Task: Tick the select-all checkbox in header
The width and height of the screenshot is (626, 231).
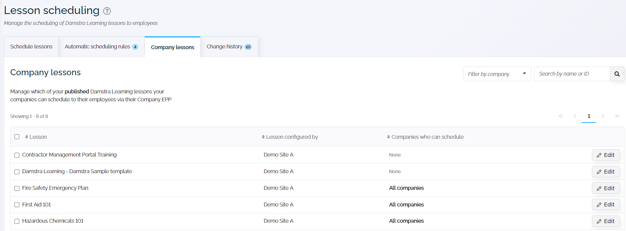Action: (17, 137)
